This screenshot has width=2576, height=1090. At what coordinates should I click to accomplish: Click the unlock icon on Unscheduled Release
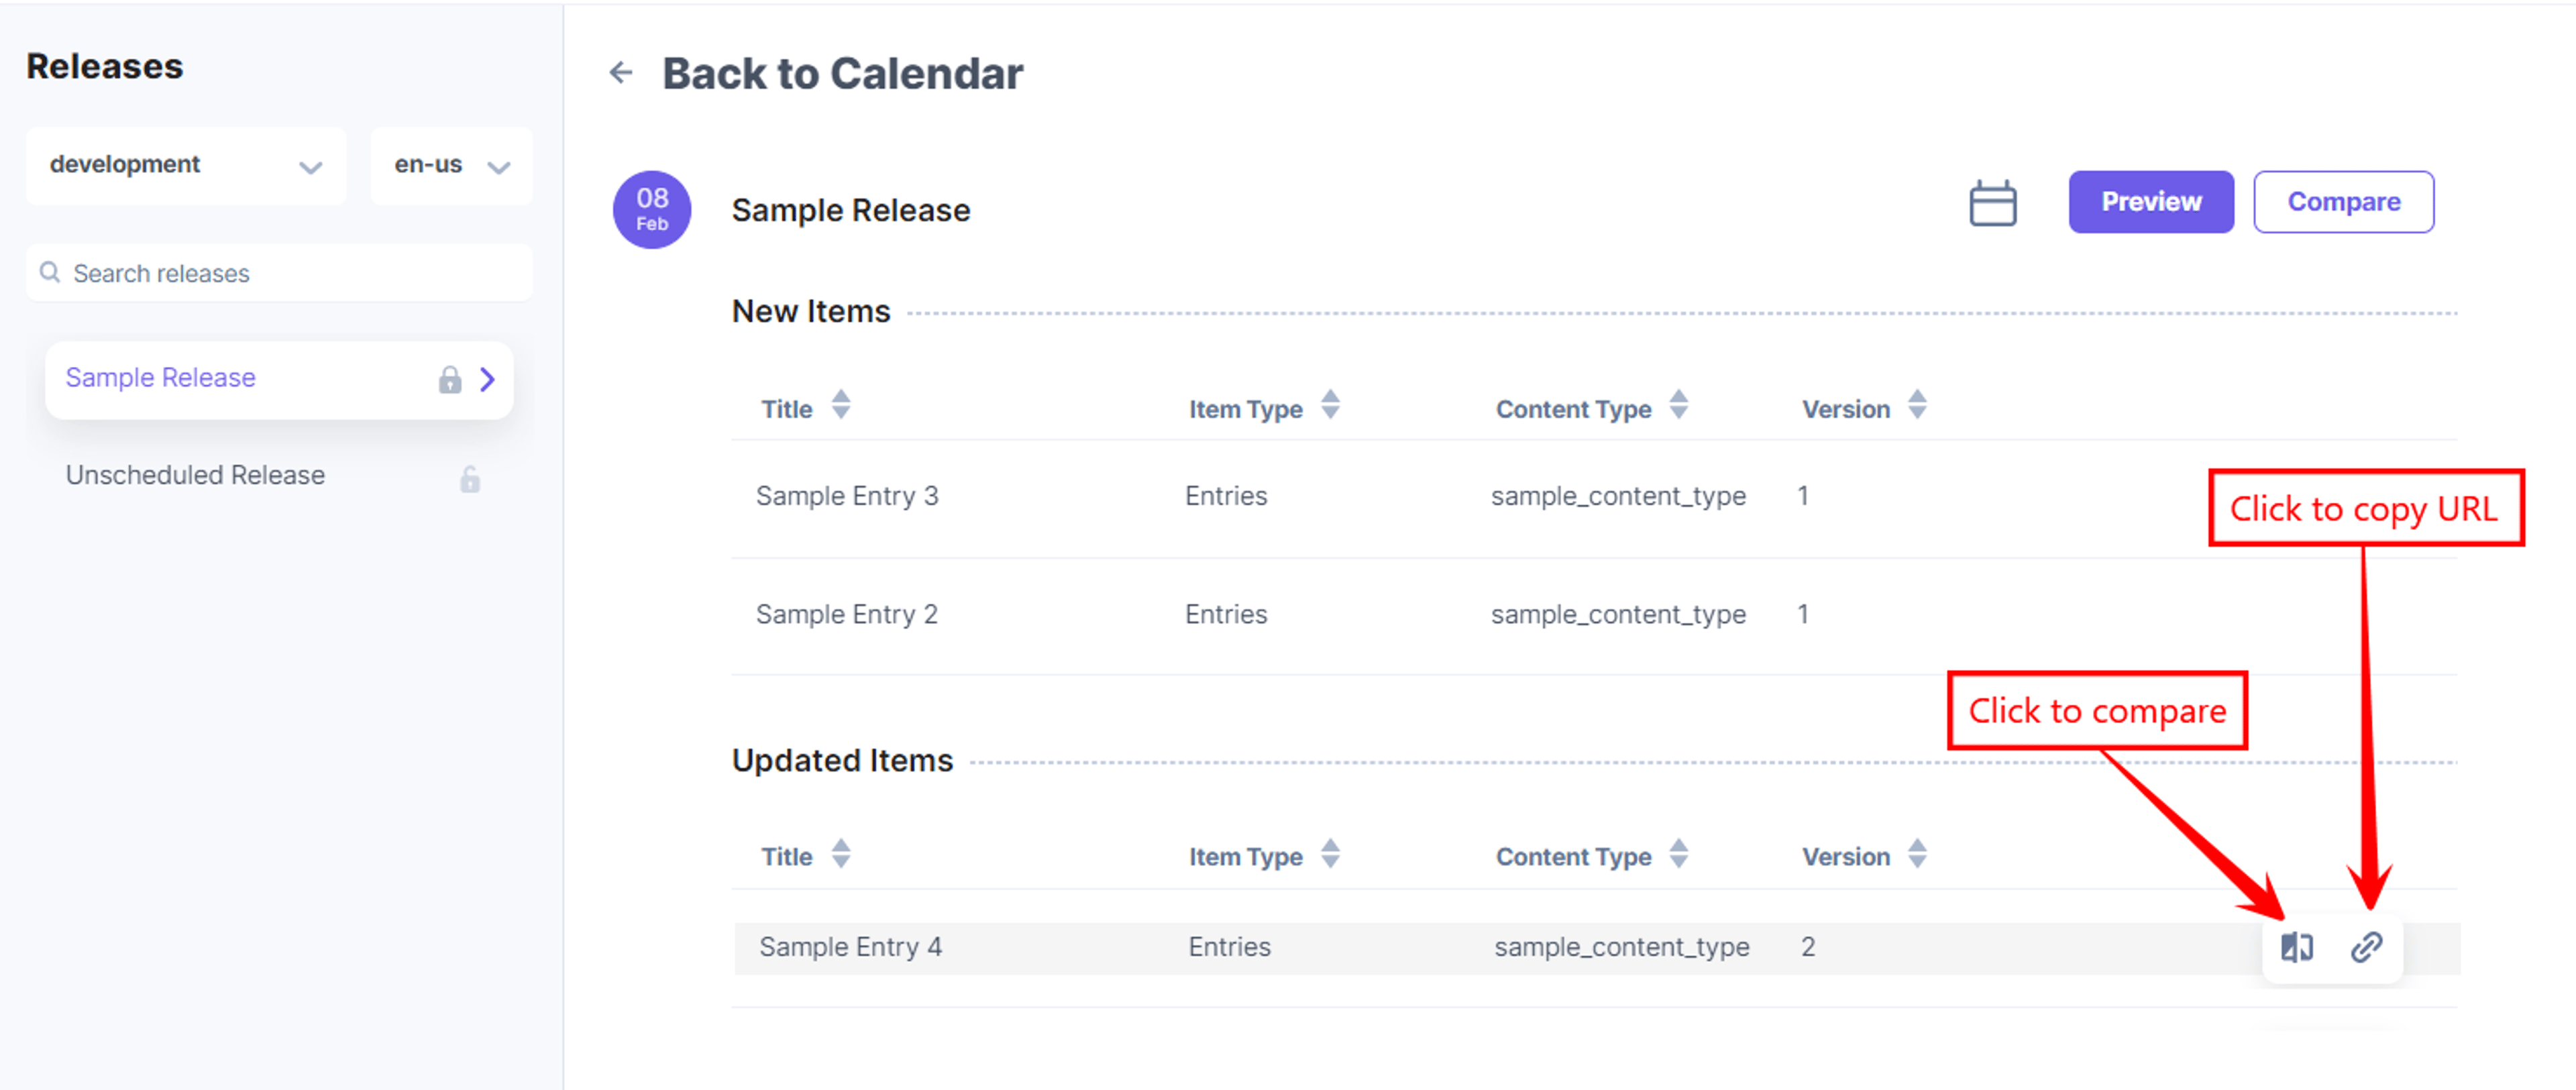coord(470,479)
